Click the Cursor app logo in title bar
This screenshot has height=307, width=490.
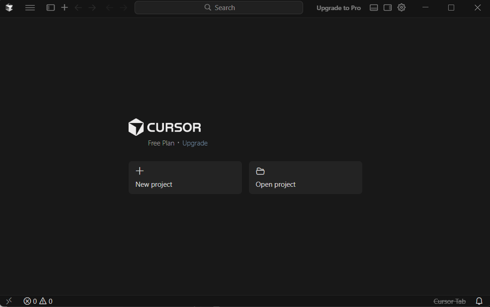click(9, 7)
